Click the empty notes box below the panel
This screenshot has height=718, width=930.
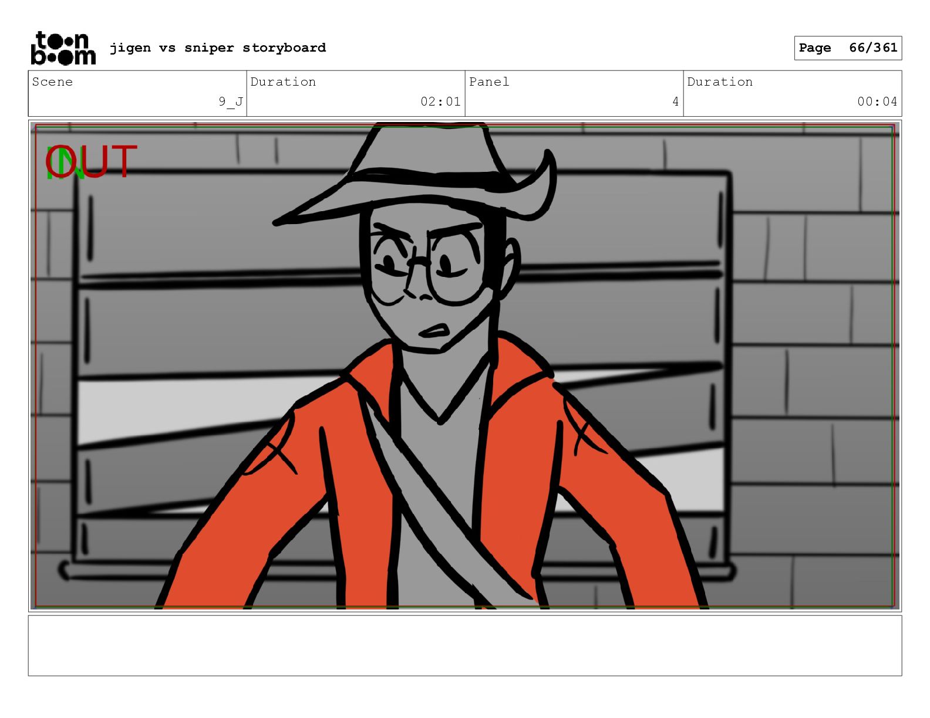465,645
